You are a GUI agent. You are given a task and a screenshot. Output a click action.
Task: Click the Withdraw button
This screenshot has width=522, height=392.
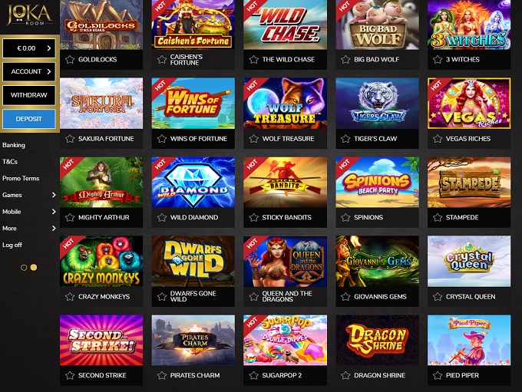(x=29, y=95)
